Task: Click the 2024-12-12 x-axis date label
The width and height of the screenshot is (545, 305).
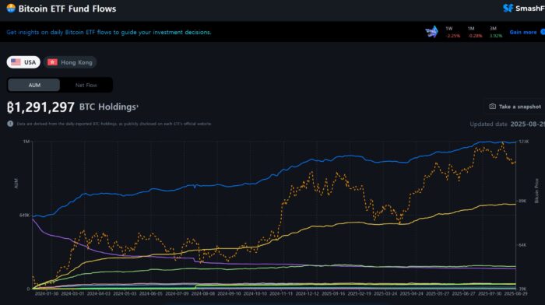Action: [x=308, y=293]
